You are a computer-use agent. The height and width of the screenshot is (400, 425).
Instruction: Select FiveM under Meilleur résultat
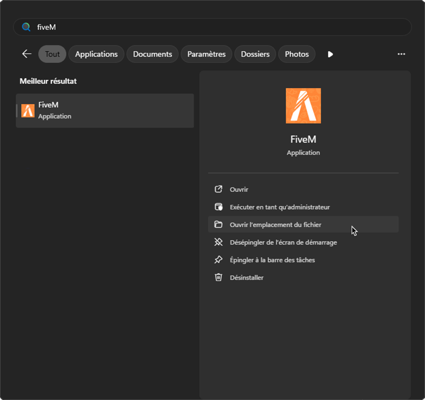click(x=105, y=110)
